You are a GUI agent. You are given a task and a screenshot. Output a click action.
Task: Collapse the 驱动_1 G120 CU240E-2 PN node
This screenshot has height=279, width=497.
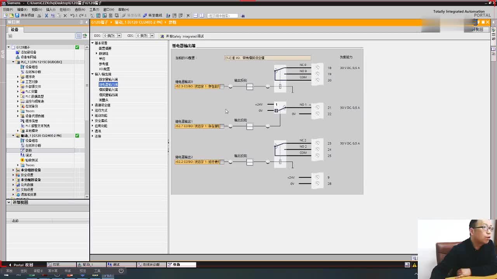click(x=13, y=136)
